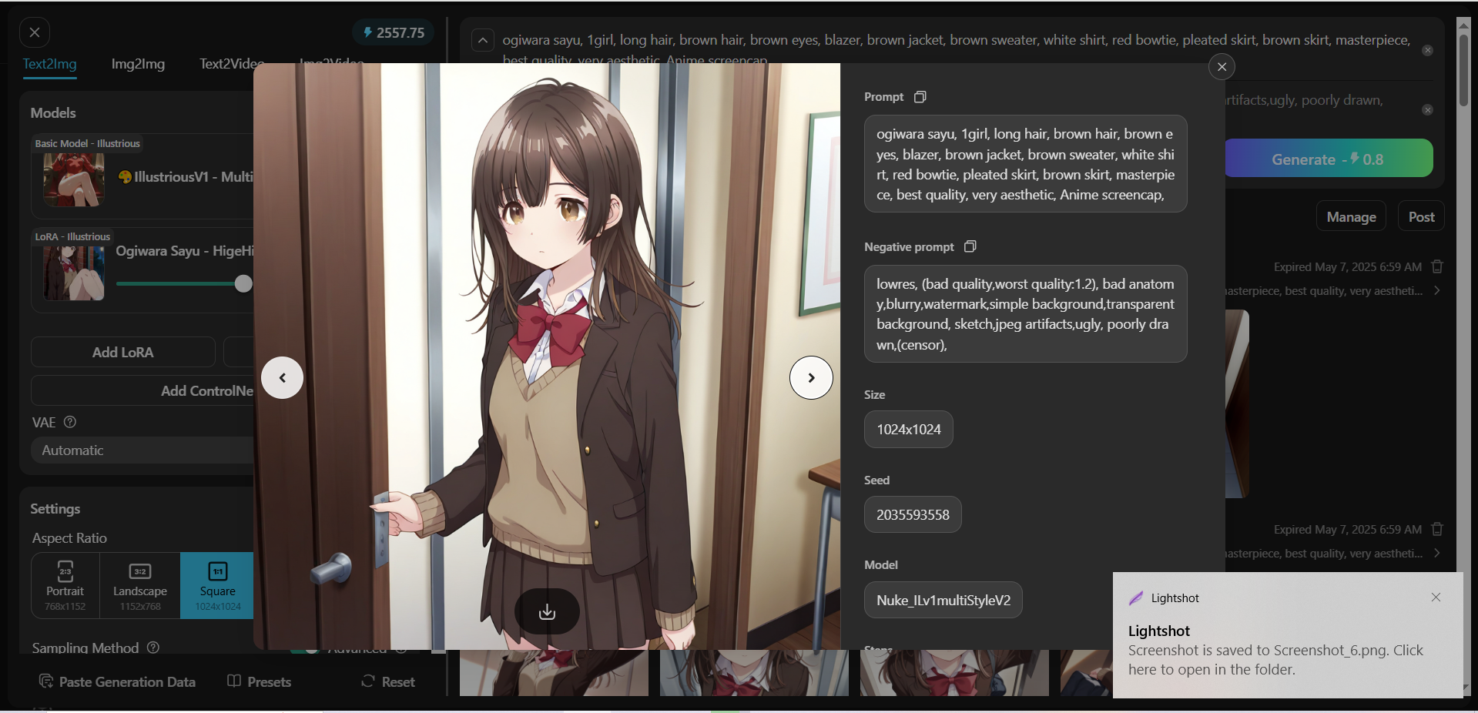1478x713 pixels.
Task: Copy the Prompt text icon
Action: (920, 97)
